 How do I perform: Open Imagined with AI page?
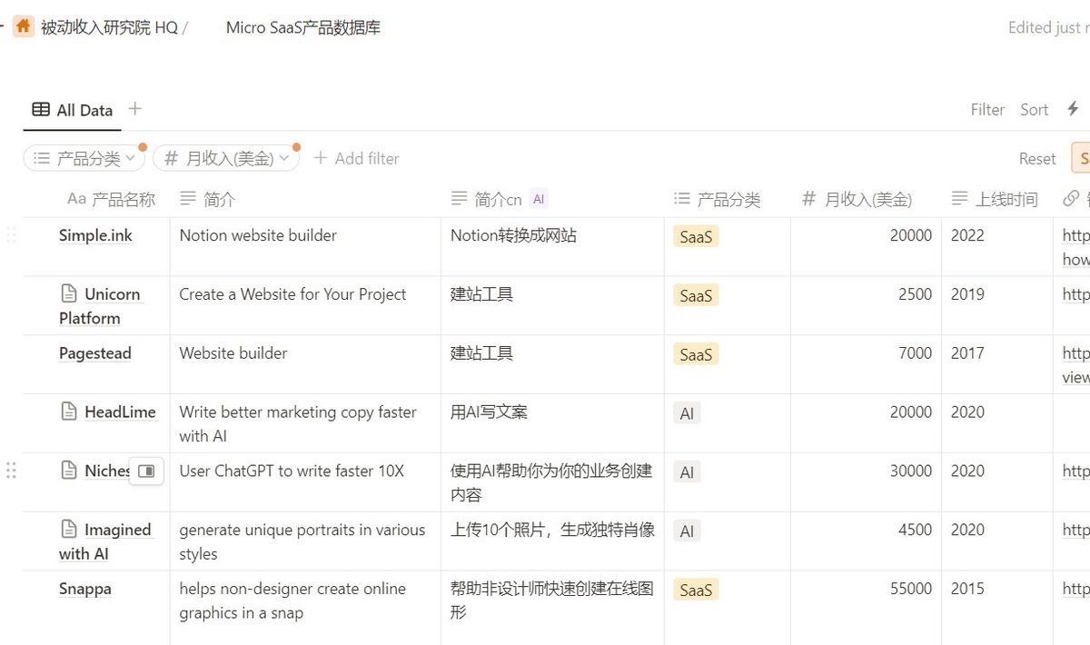[104, 541]
